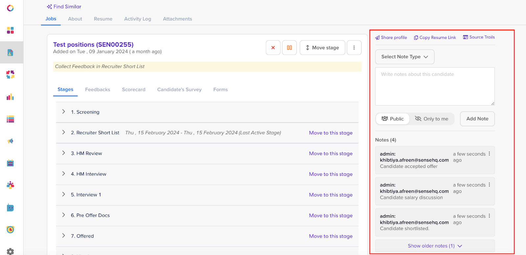The image size is (526, 255).
Task: Click the Find Similar link
Action: [x=64, y=7]
